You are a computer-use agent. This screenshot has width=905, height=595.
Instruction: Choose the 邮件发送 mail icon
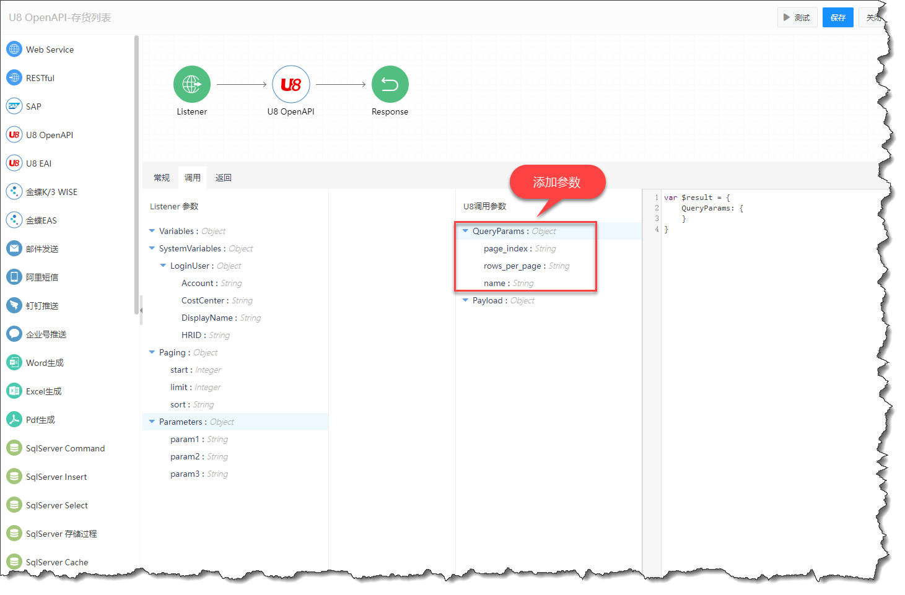coord(14,248)
